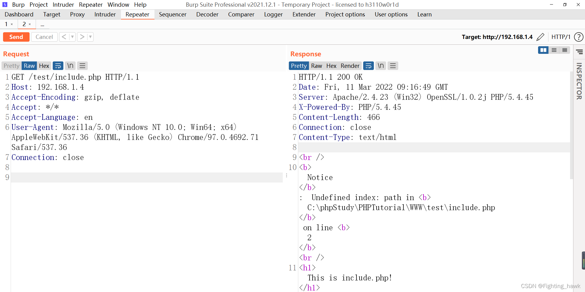This screenshot has width=585, height=292.
Task: Select request Pretty view
Action: [x=12, y=66]
